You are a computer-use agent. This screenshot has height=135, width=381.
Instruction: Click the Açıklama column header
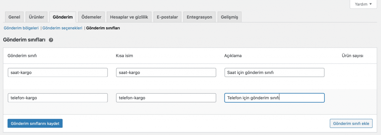[x=233, y=56]
